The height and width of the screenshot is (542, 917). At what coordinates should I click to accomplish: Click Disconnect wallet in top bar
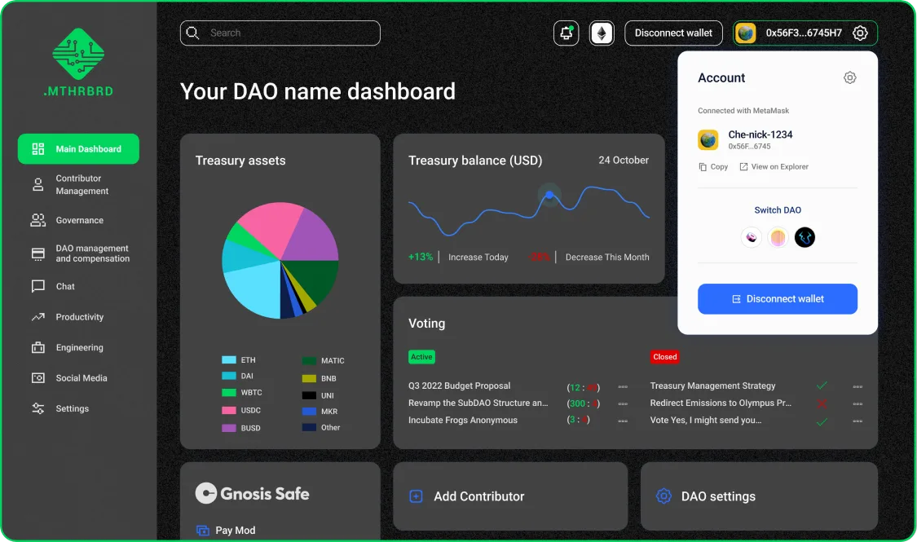point(674,33)
